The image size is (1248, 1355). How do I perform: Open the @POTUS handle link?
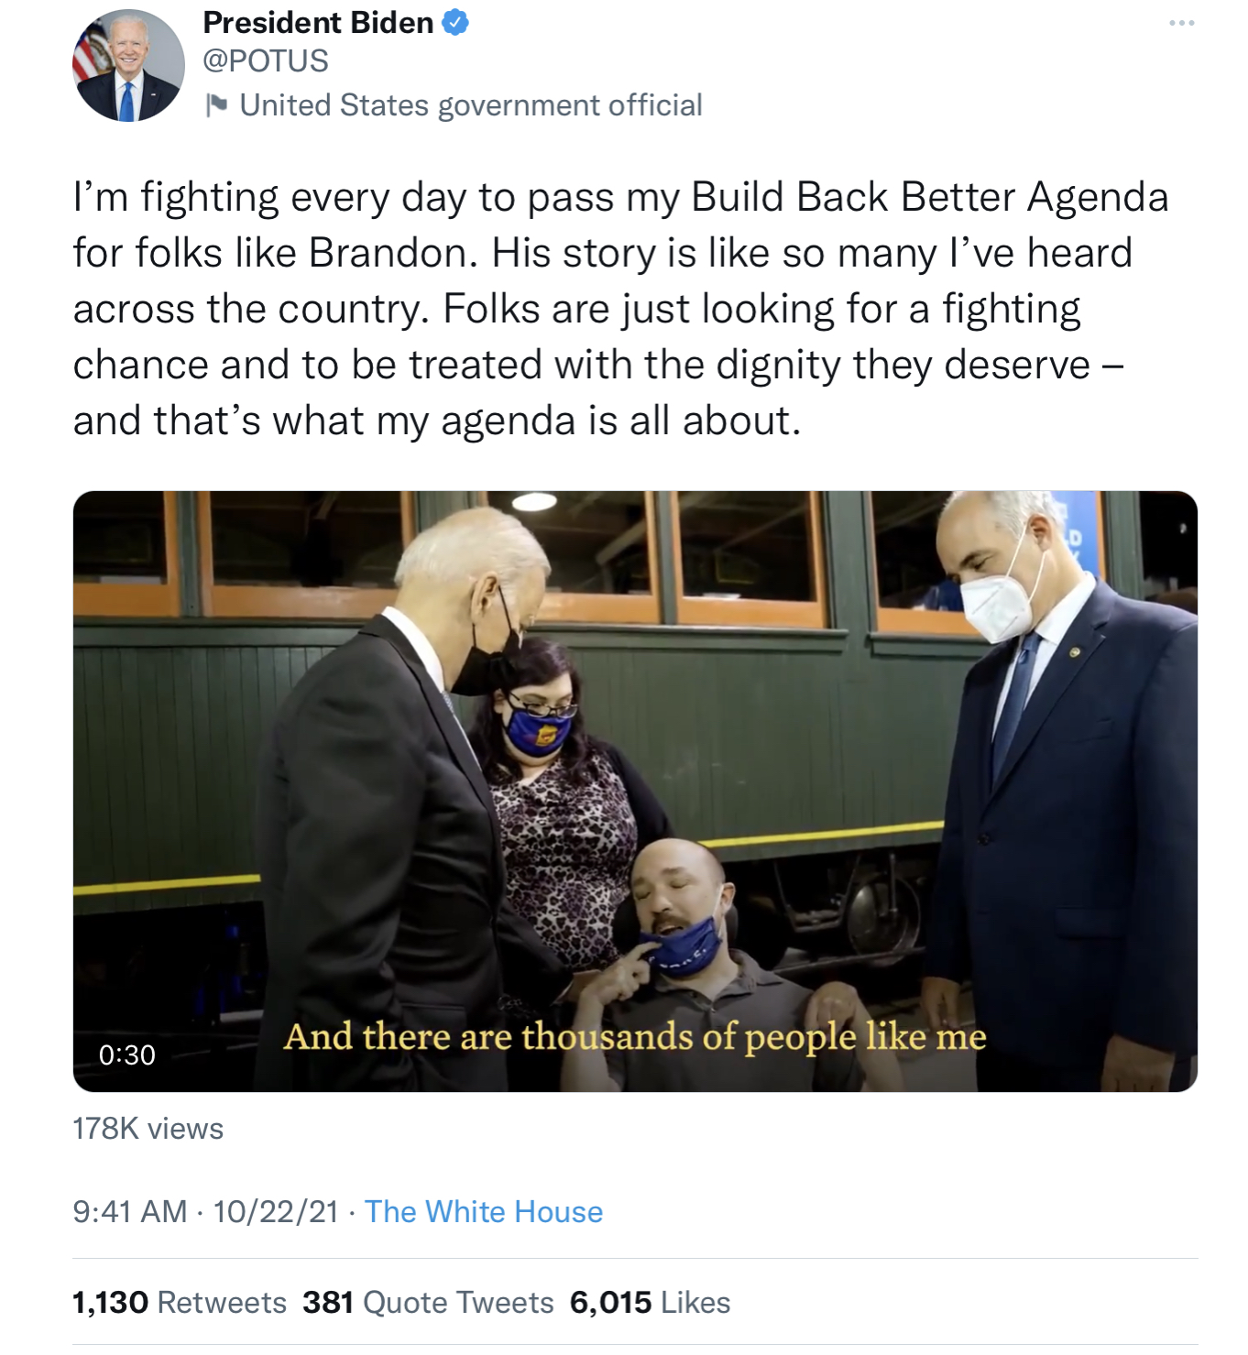(x=265, y=60)
